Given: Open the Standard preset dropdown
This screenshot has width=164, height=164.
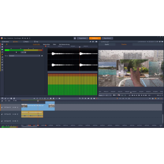Looking at the screenshot, I should (25, 56).
